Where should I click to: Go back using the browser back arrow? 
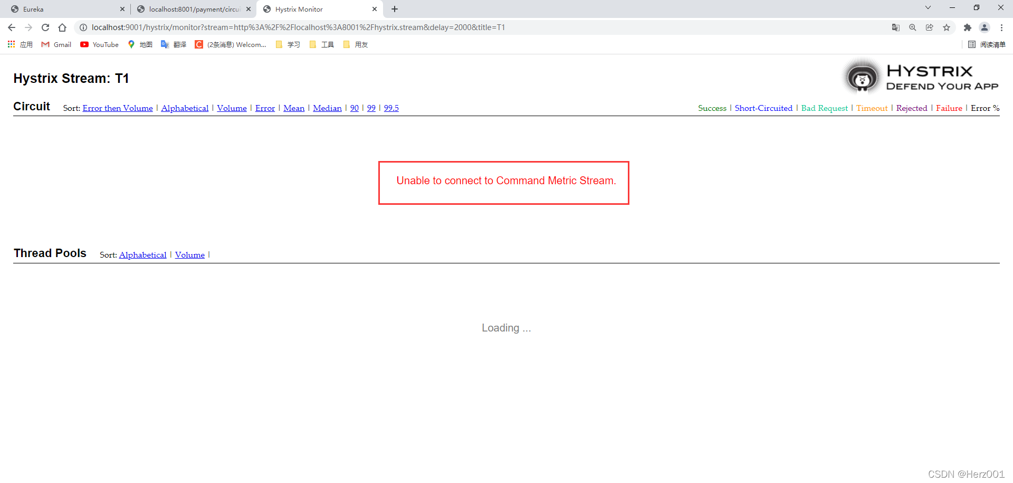coord(12,27)
